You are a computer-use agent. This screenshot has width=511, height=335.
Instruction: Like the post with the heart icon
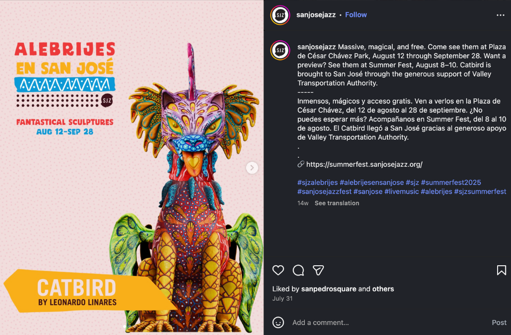(x=278, y=270)
